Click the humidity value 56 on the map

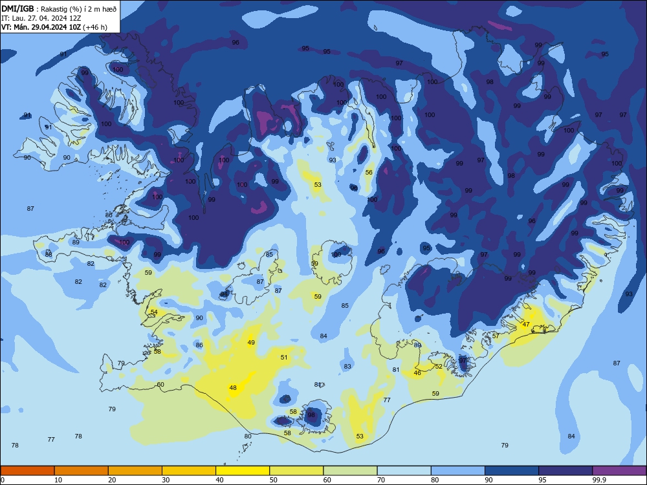click(369, 173)
